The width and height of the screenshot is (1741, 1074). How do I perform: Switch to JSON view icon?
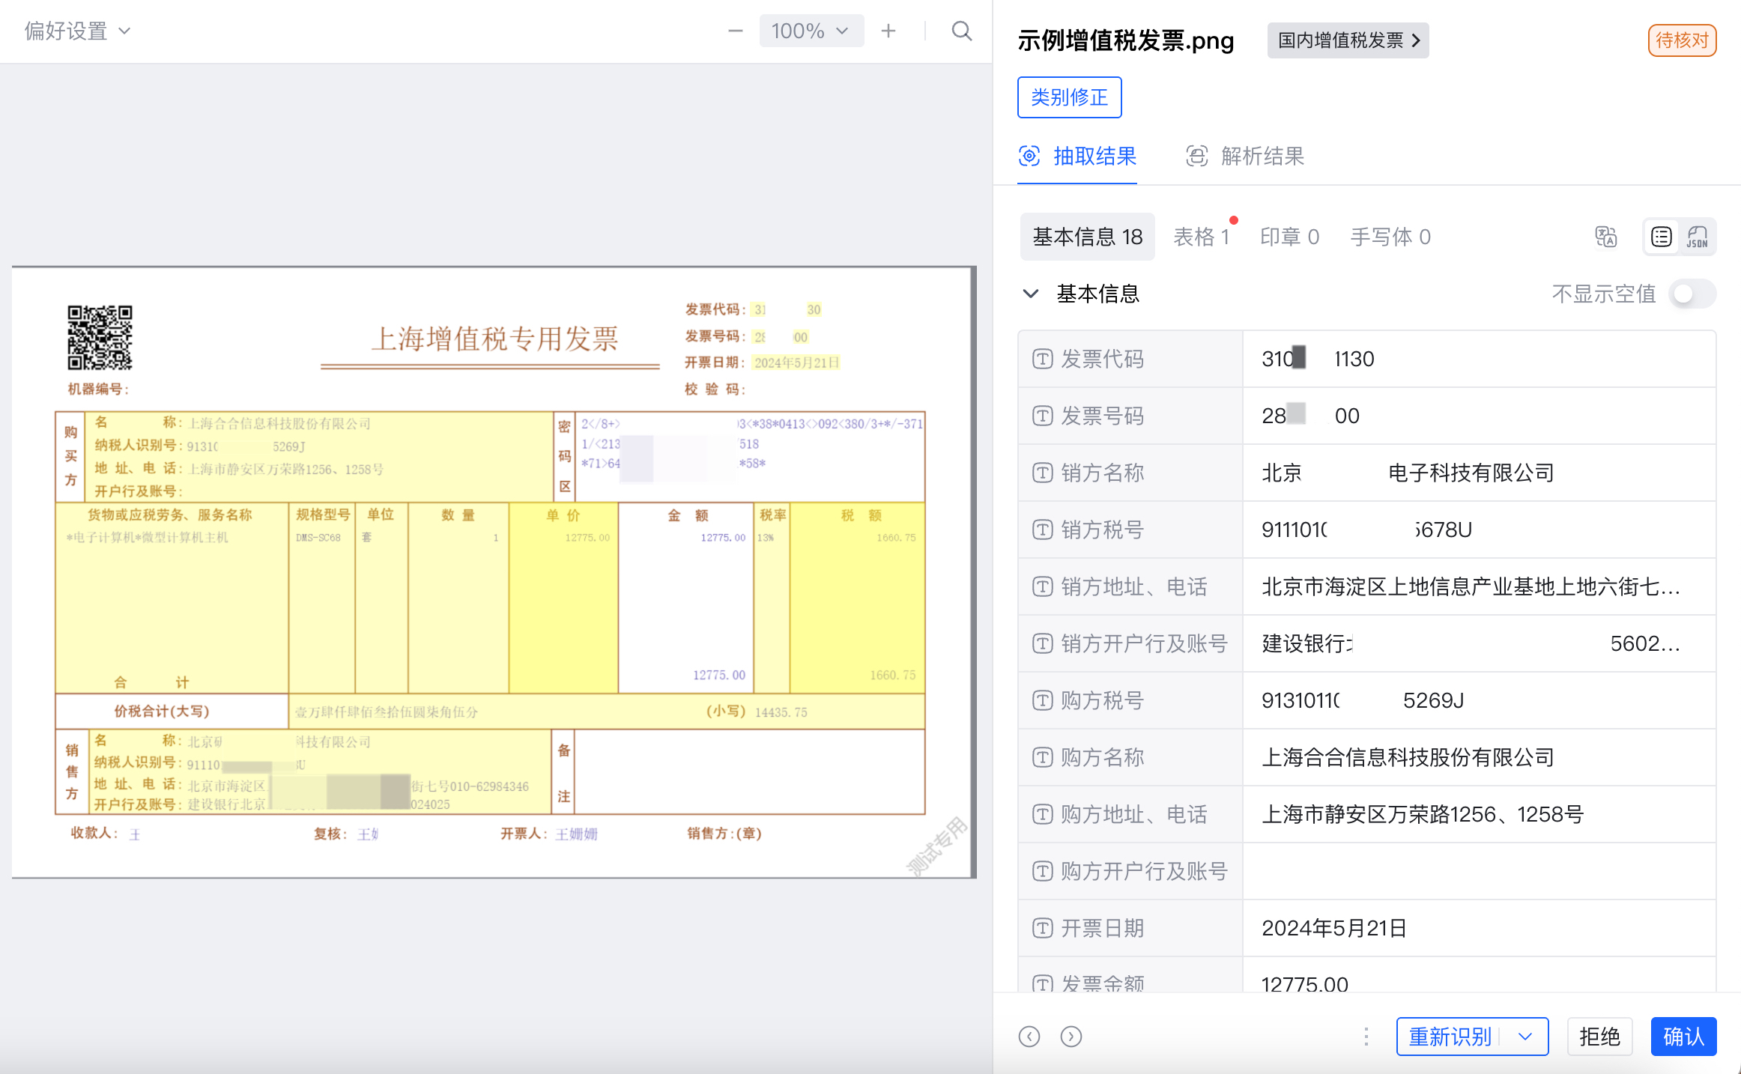pos(1697,237)
